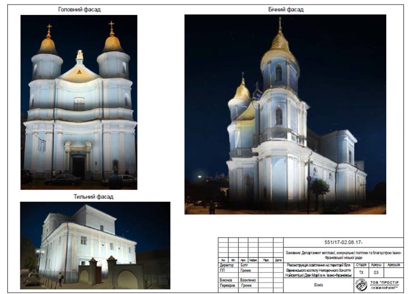Select the Бічний фасад church image
Viewport: 408px width, 294px height.
point(285,114)
